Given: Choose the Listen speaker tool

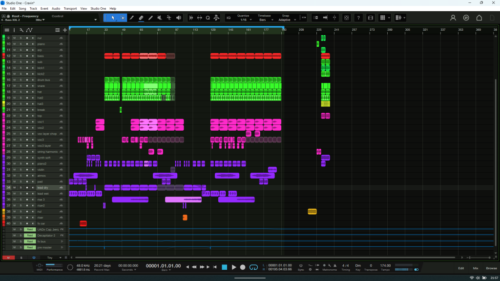Looking at the screenshot, I should (179, 18).
